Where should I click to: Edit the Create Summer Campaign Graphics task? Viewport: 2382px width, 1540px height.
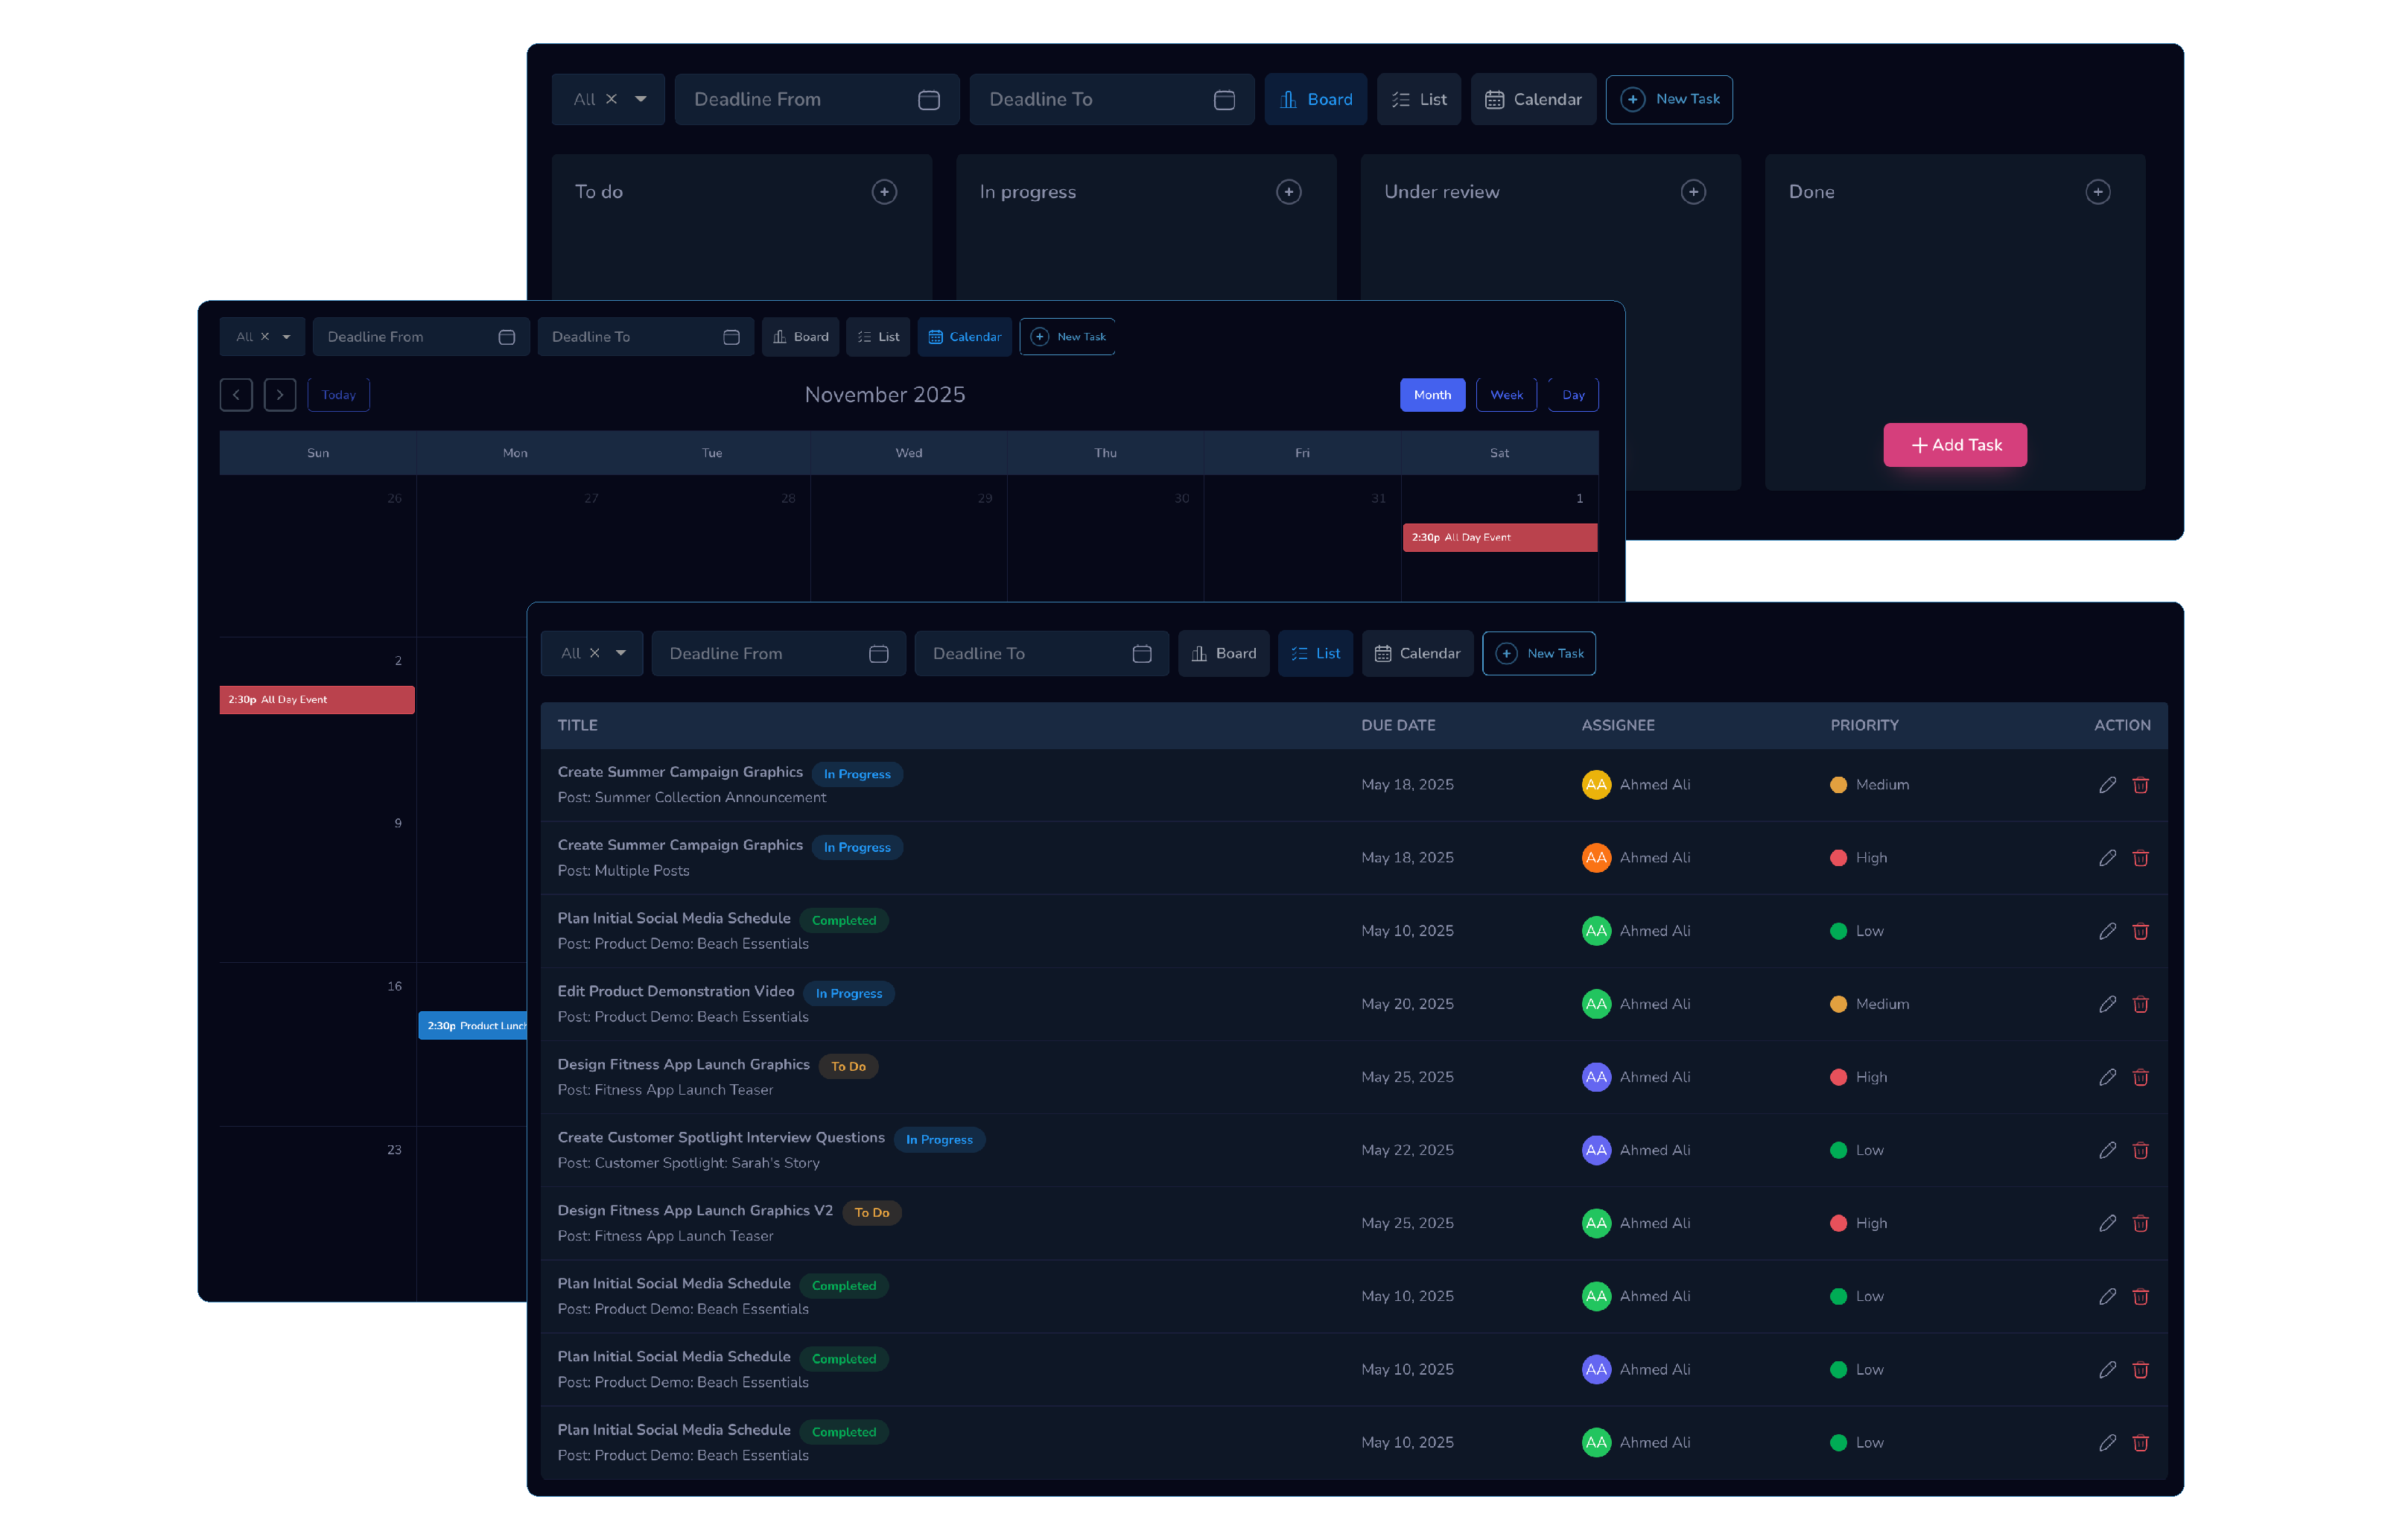click(x=2107, y=785)
